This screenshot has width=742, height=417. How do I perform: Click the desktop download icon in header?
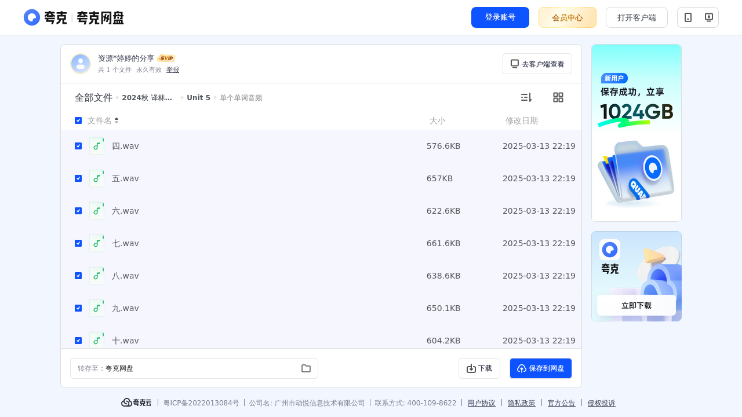708,17
